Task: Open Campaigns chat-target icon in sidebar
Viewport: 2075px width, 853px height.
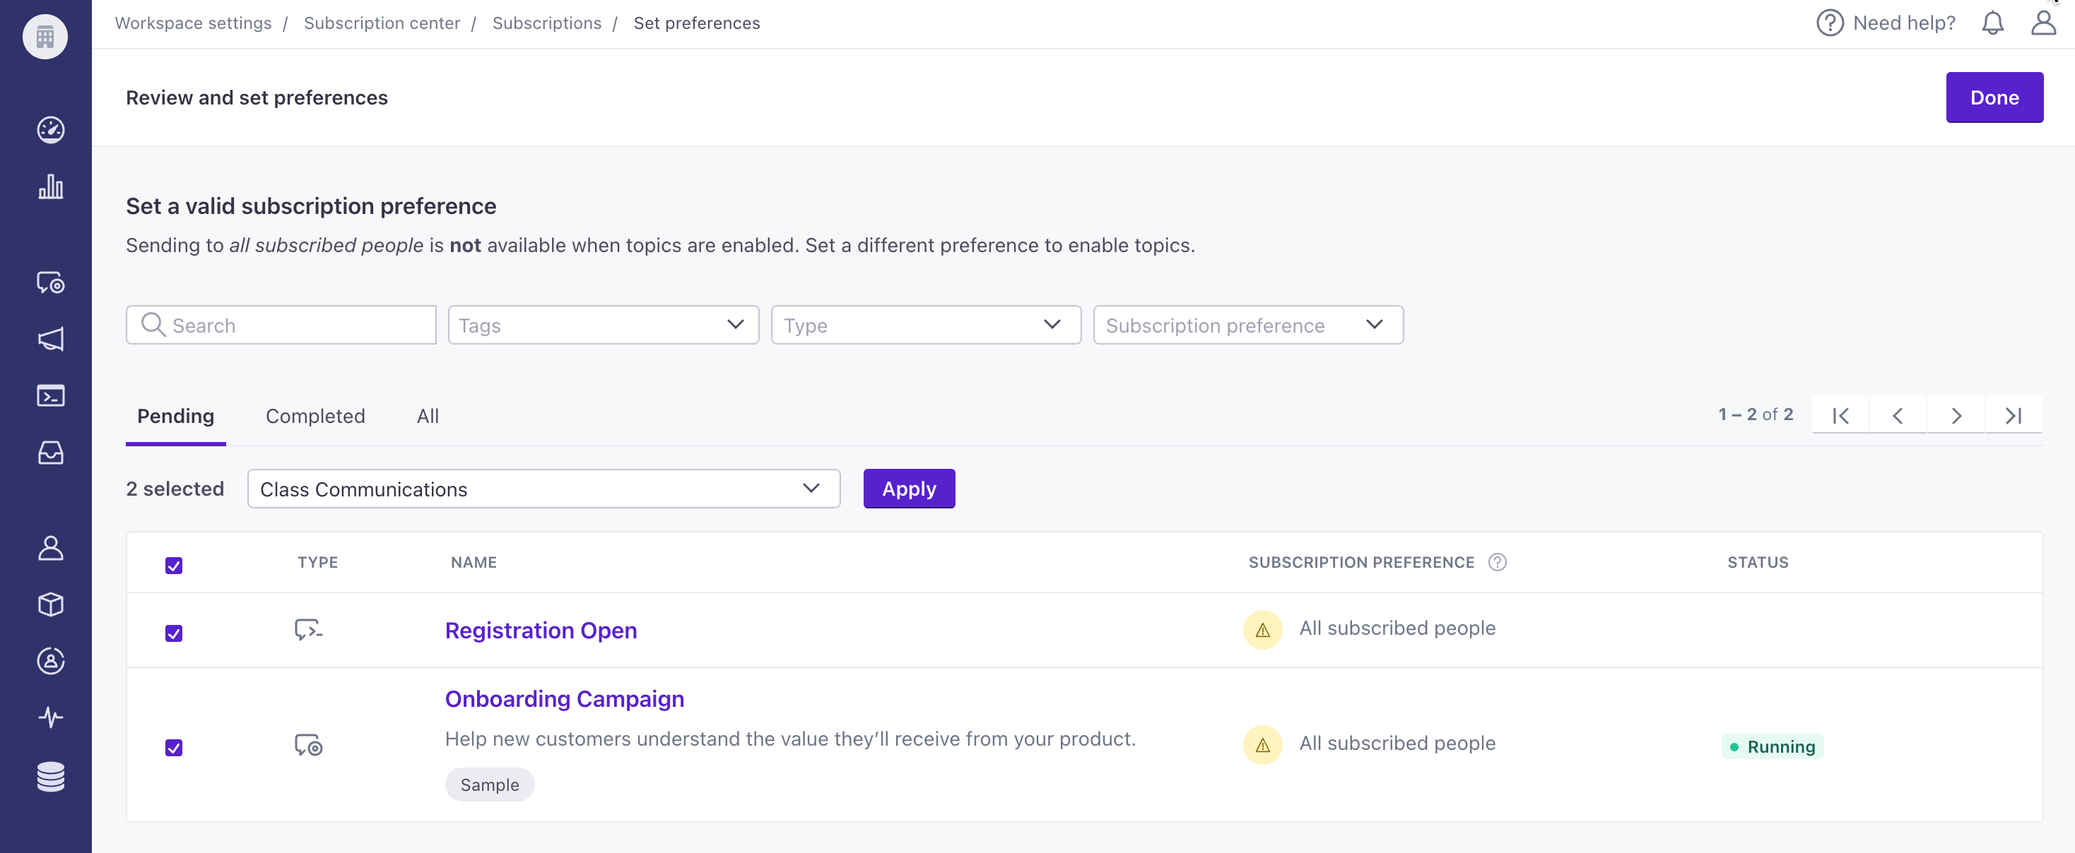Action: (51, 282)
